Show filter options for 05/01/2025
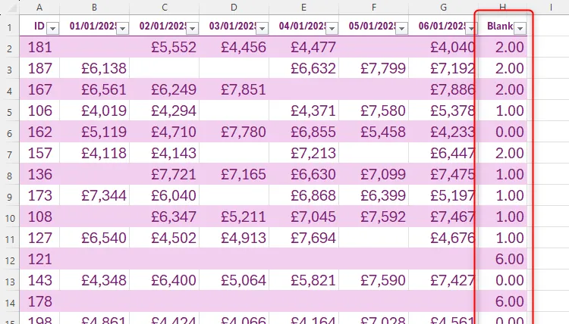569x324 pixels. point(401,29)
